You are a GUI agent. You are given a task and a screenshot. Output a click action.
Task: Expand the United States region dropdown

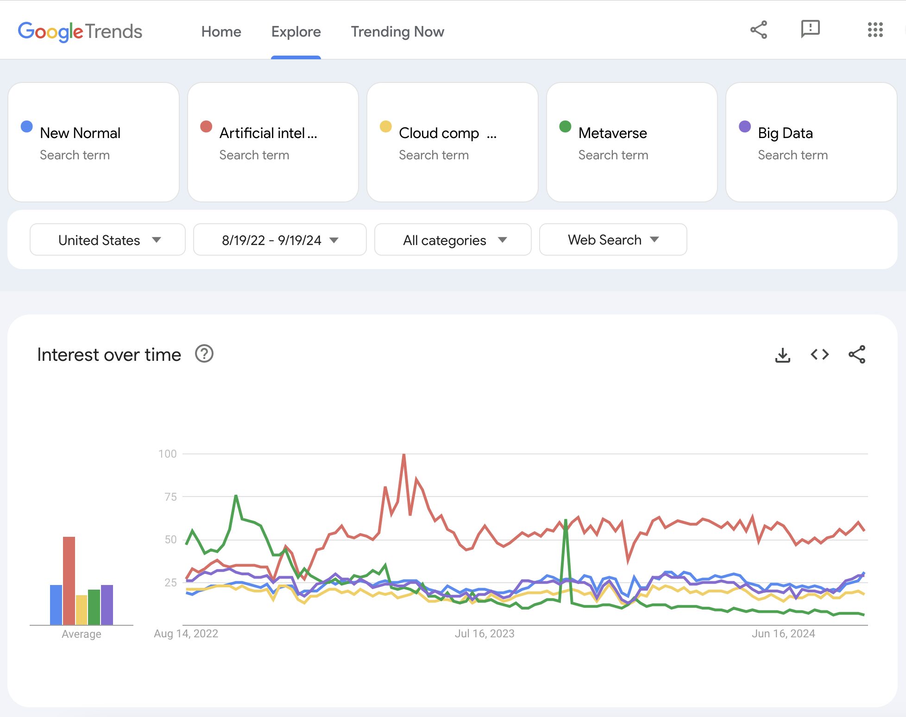107,240
